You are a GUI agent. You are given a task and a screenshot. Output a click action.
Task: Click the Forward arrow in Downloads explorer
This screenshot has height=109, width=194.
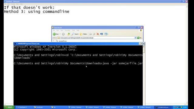coord(63,34)
